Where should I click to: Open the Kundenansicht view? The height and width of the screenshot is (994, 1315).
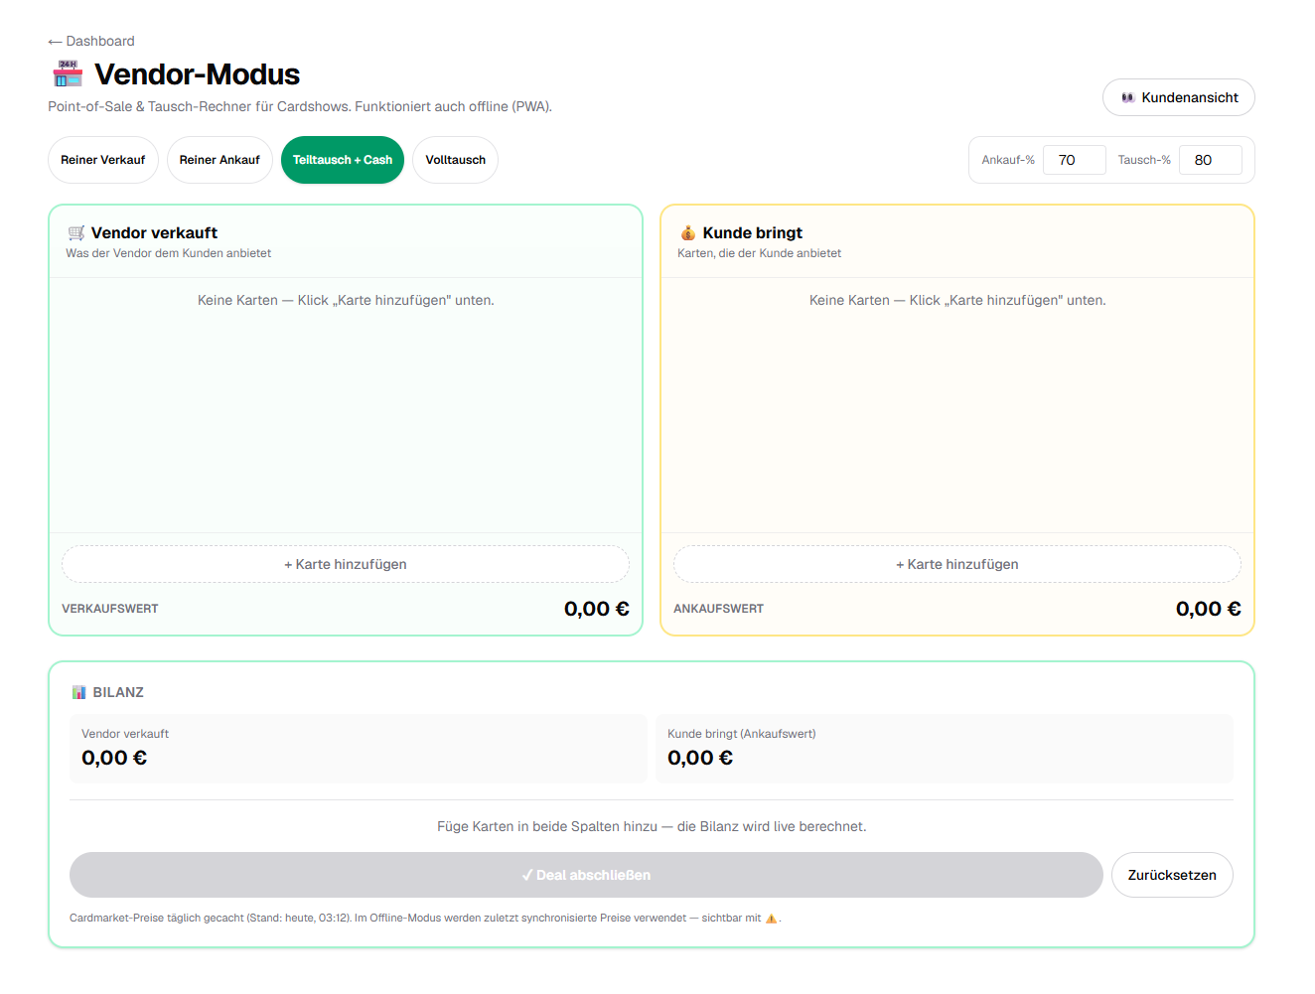tap(1179, 97)
